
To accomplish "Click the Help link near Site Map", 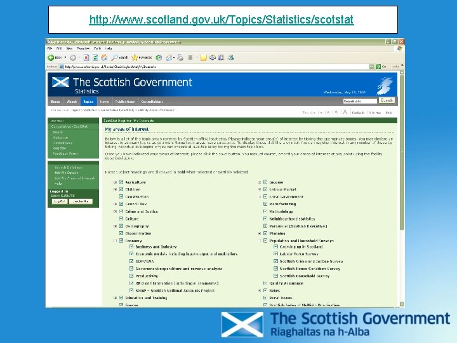I will (388, 112).
